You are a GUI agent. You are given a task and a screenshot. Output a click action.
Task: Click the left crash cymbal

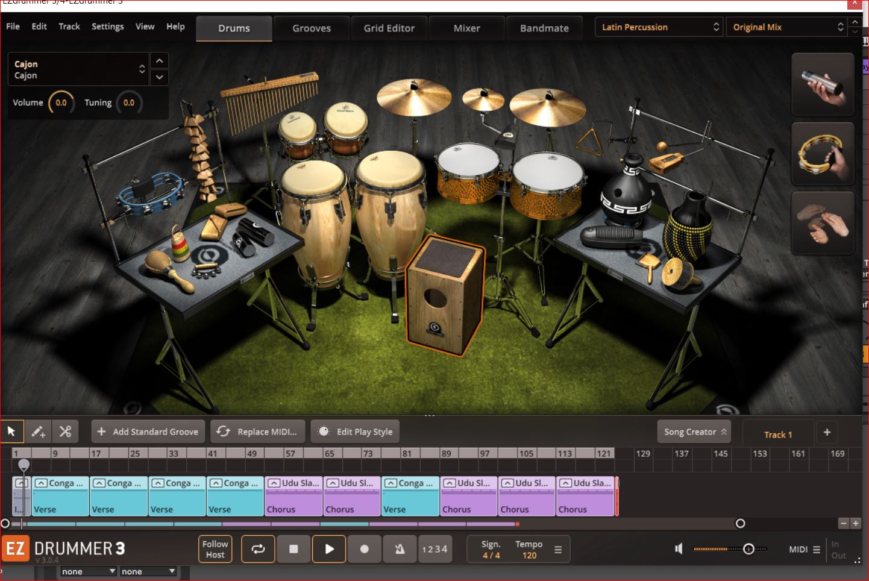point(413,97)
